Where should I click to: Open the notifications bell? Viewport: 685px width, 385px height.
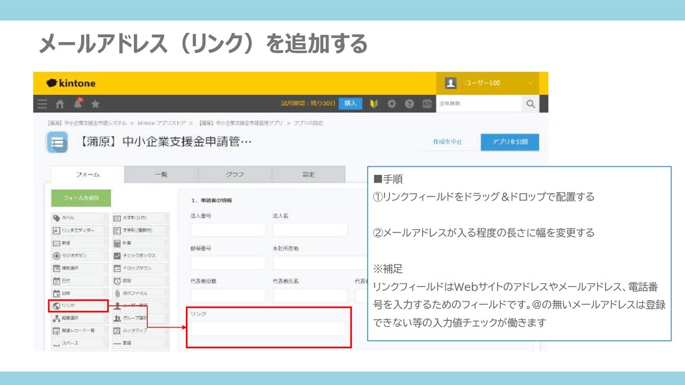point(78,103)
